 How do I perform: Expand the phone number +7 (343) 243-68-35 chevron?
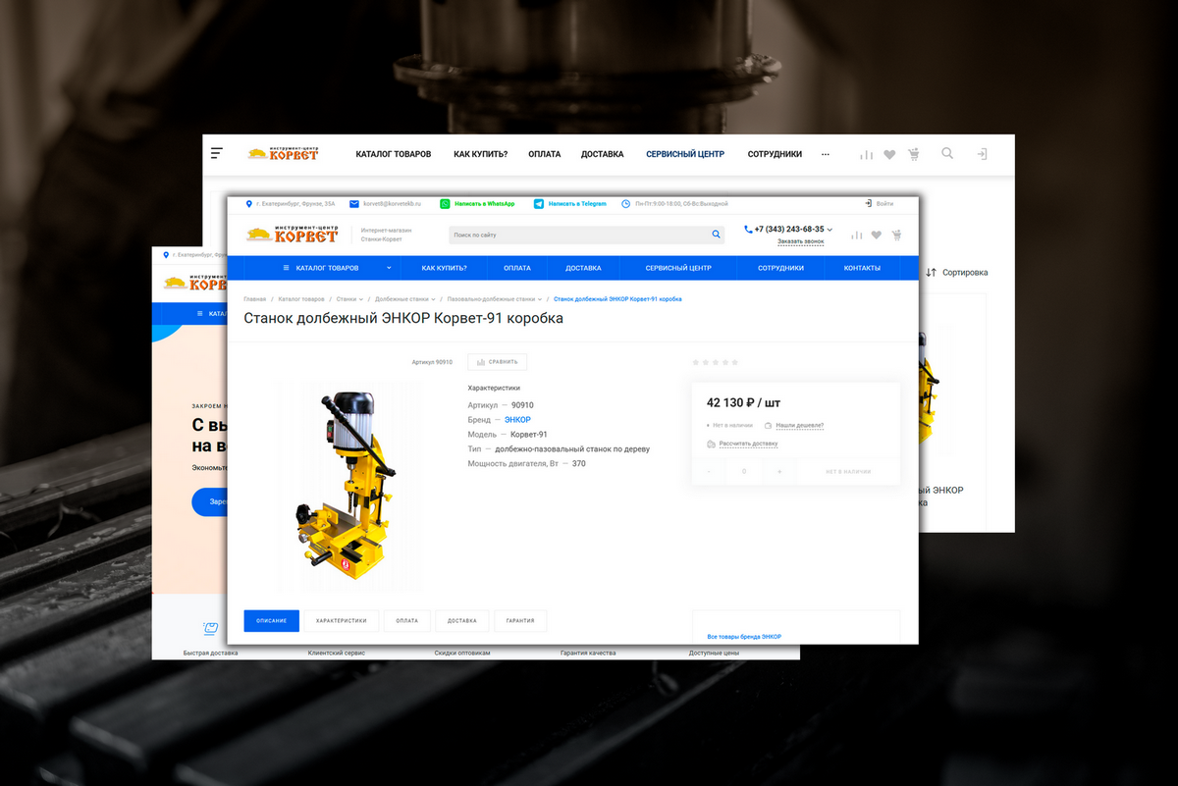click(x=830, y=230)
